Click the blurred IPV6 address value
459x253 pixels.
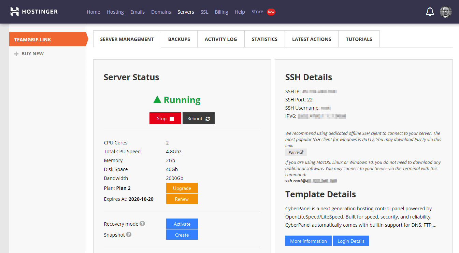coord(322,116)
